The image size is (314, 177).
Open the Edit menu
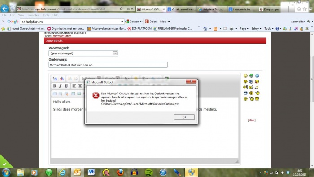pos(12,15)
